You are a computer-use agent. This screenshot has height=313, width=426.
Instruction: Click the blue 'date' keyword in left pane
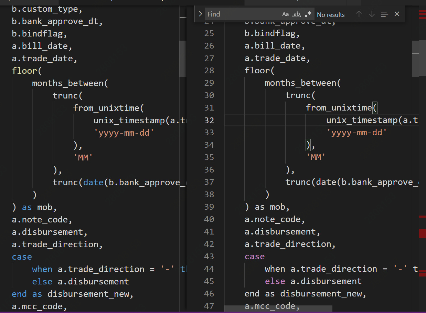point(93,182)
